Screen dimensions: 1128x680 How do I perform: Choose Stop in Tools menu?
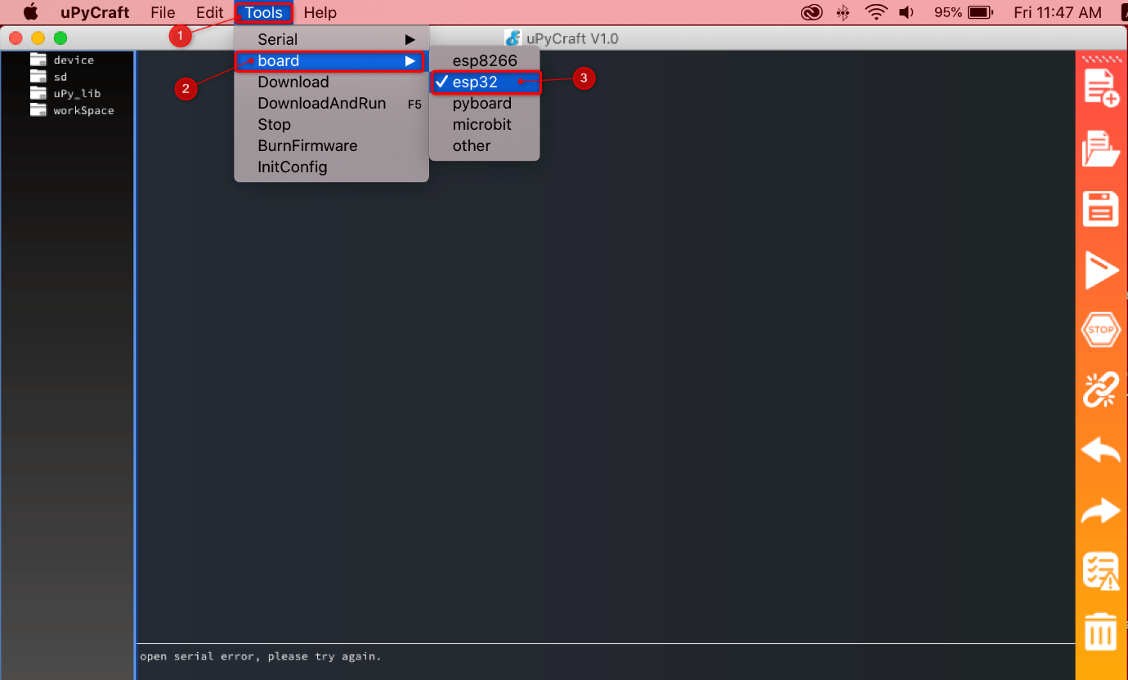pyautogui.click(x=331, y=125)
